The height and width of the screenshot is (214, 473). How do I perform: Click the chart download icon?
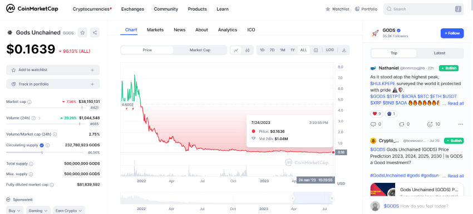click(344, 51)
